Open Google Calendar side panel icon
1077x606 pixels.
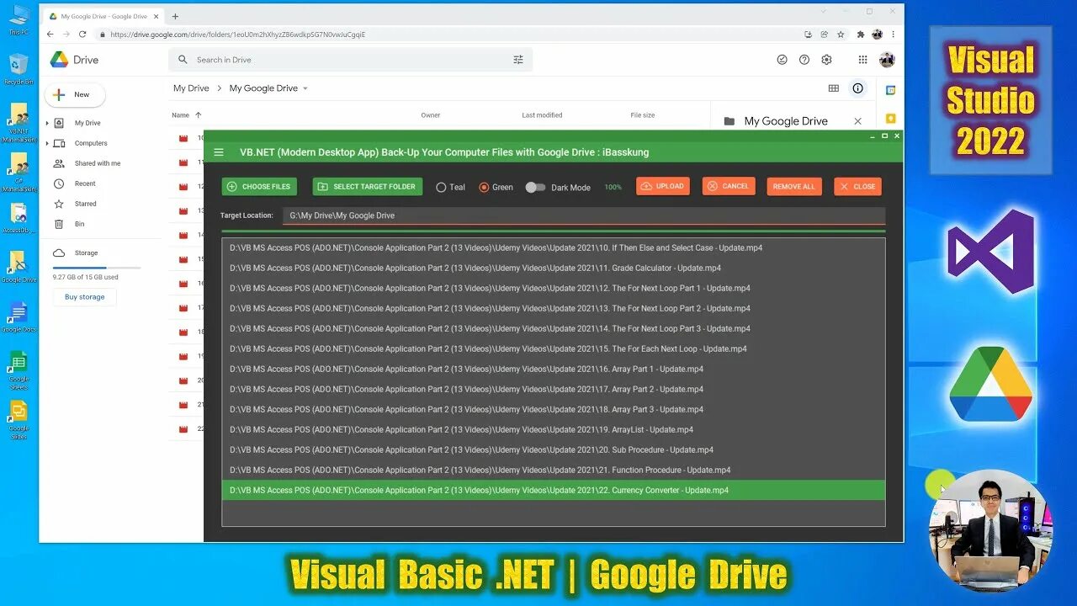tap(890, 90)
